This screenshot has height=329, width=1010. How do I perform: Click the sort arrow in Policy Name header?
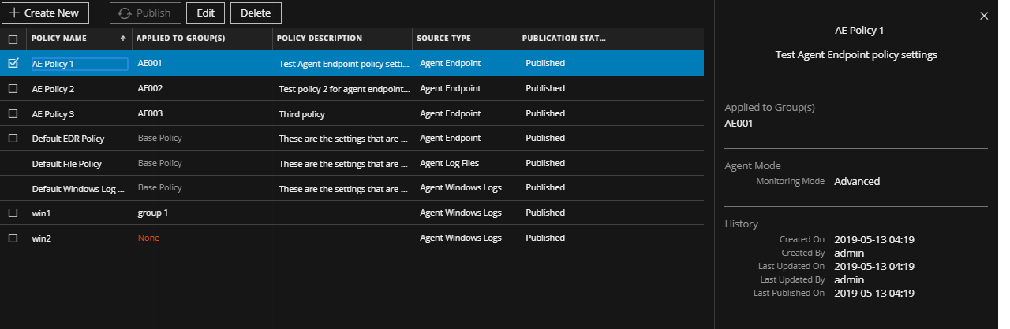coord(123,39)
